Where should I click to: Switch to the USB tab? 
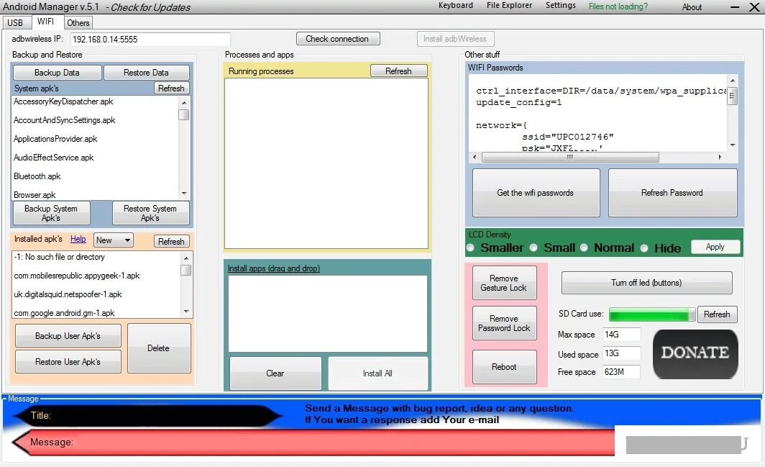click(x=15, y=23)
